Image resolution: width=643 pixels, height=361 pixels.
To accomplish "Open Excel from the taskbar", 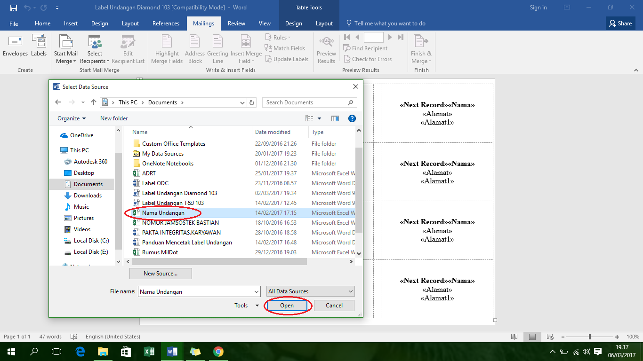I will pyautogui.click(x=149, y=351).
